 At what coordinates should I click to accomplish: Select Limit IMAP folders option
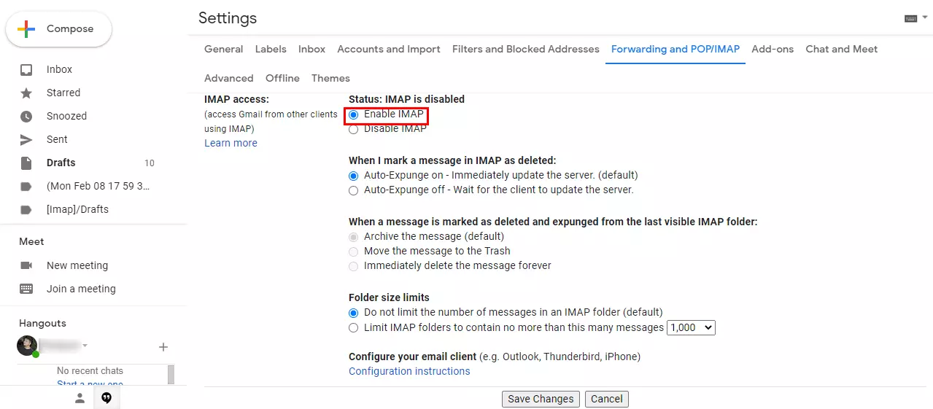[354, 328]
